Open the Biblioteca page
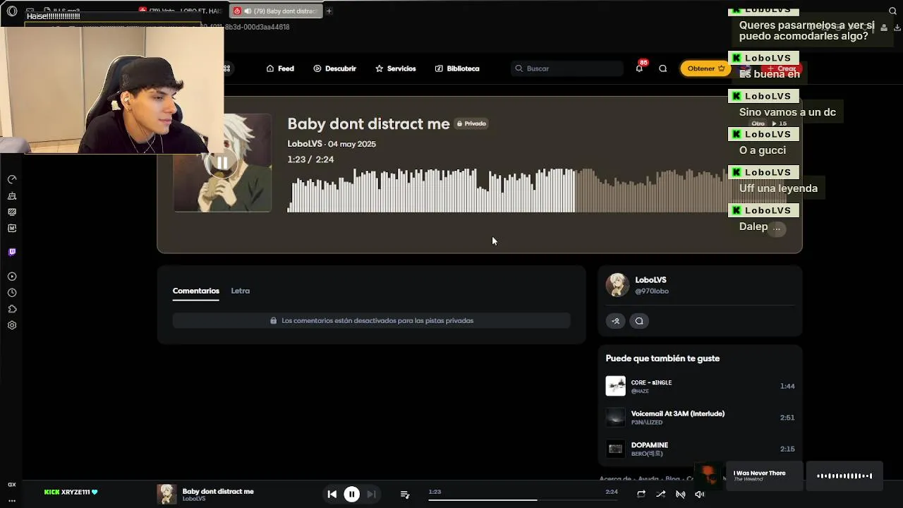 click(x=457, y=68)
